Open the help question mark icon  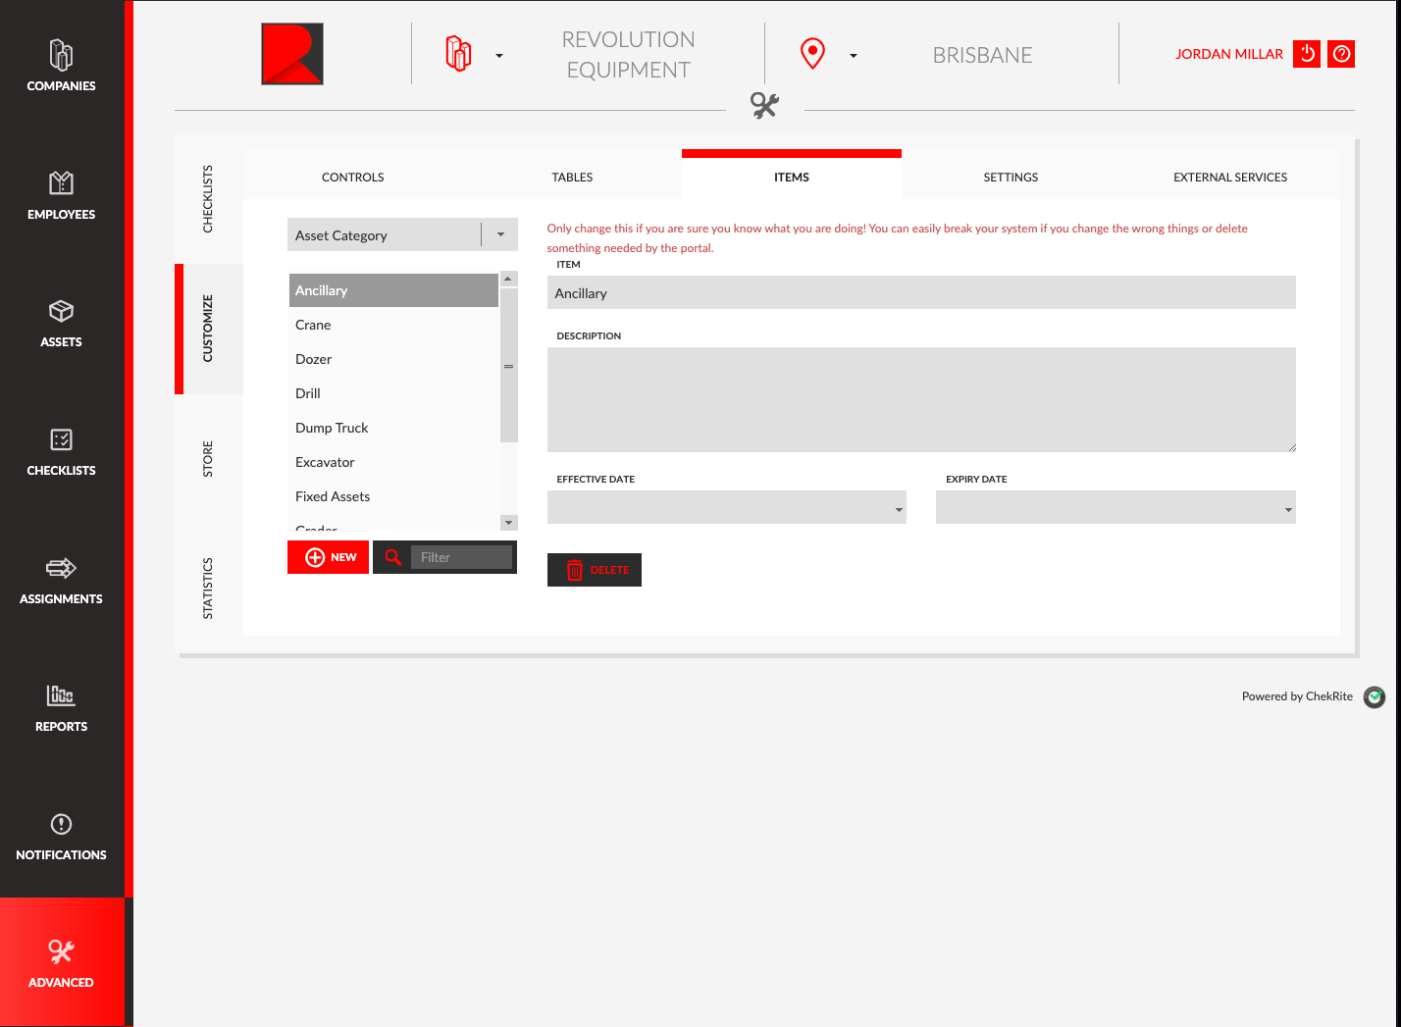point(1341,54)
